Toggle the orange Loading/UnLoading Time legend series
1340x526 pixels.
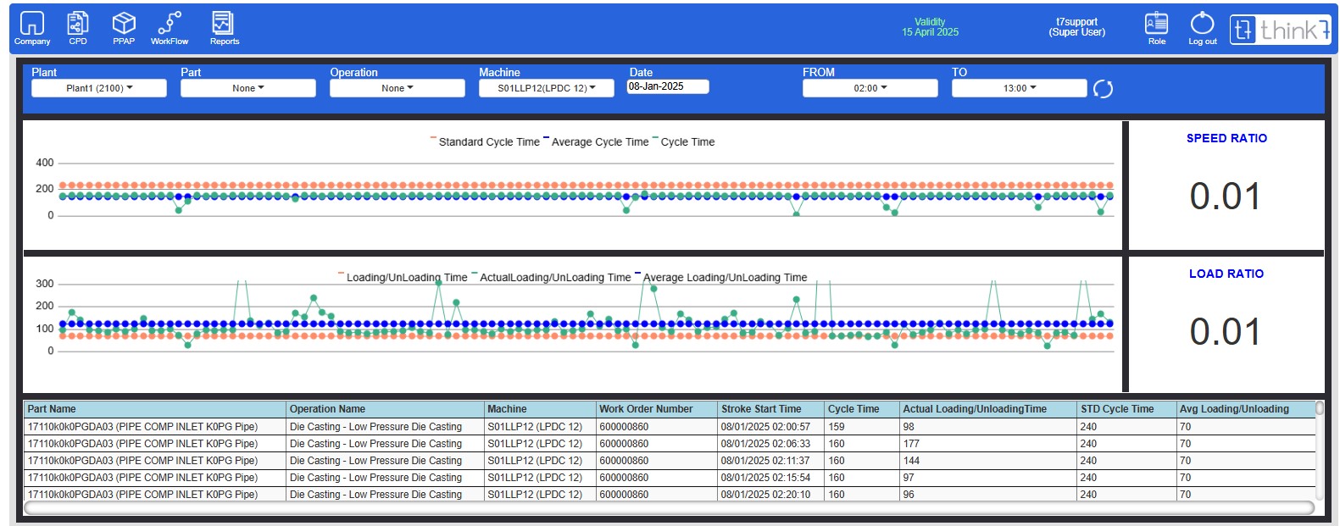pyautogui.click(x=403, y=278)
